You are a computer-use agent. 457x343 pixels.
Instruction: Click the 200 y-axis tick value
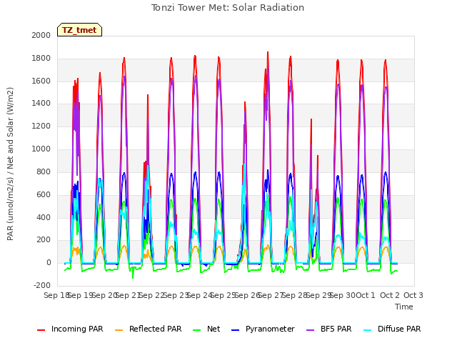(44, 240)
